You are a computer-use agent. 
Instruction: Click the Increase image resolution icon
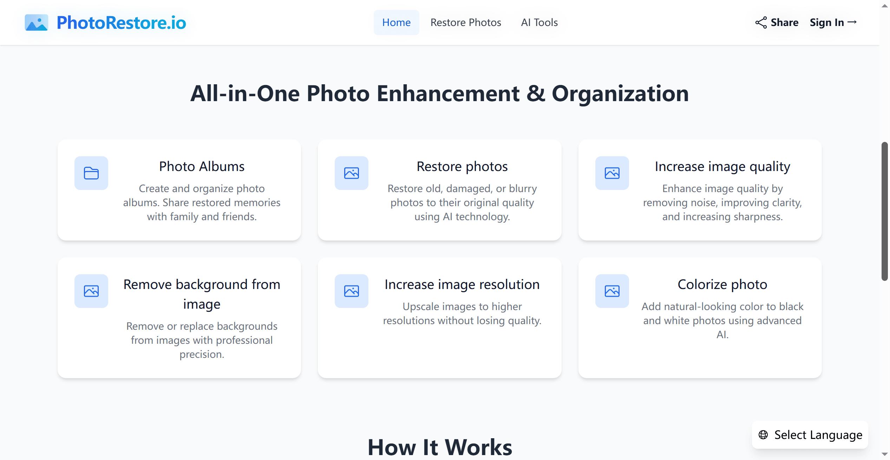(x=352, y=291)
